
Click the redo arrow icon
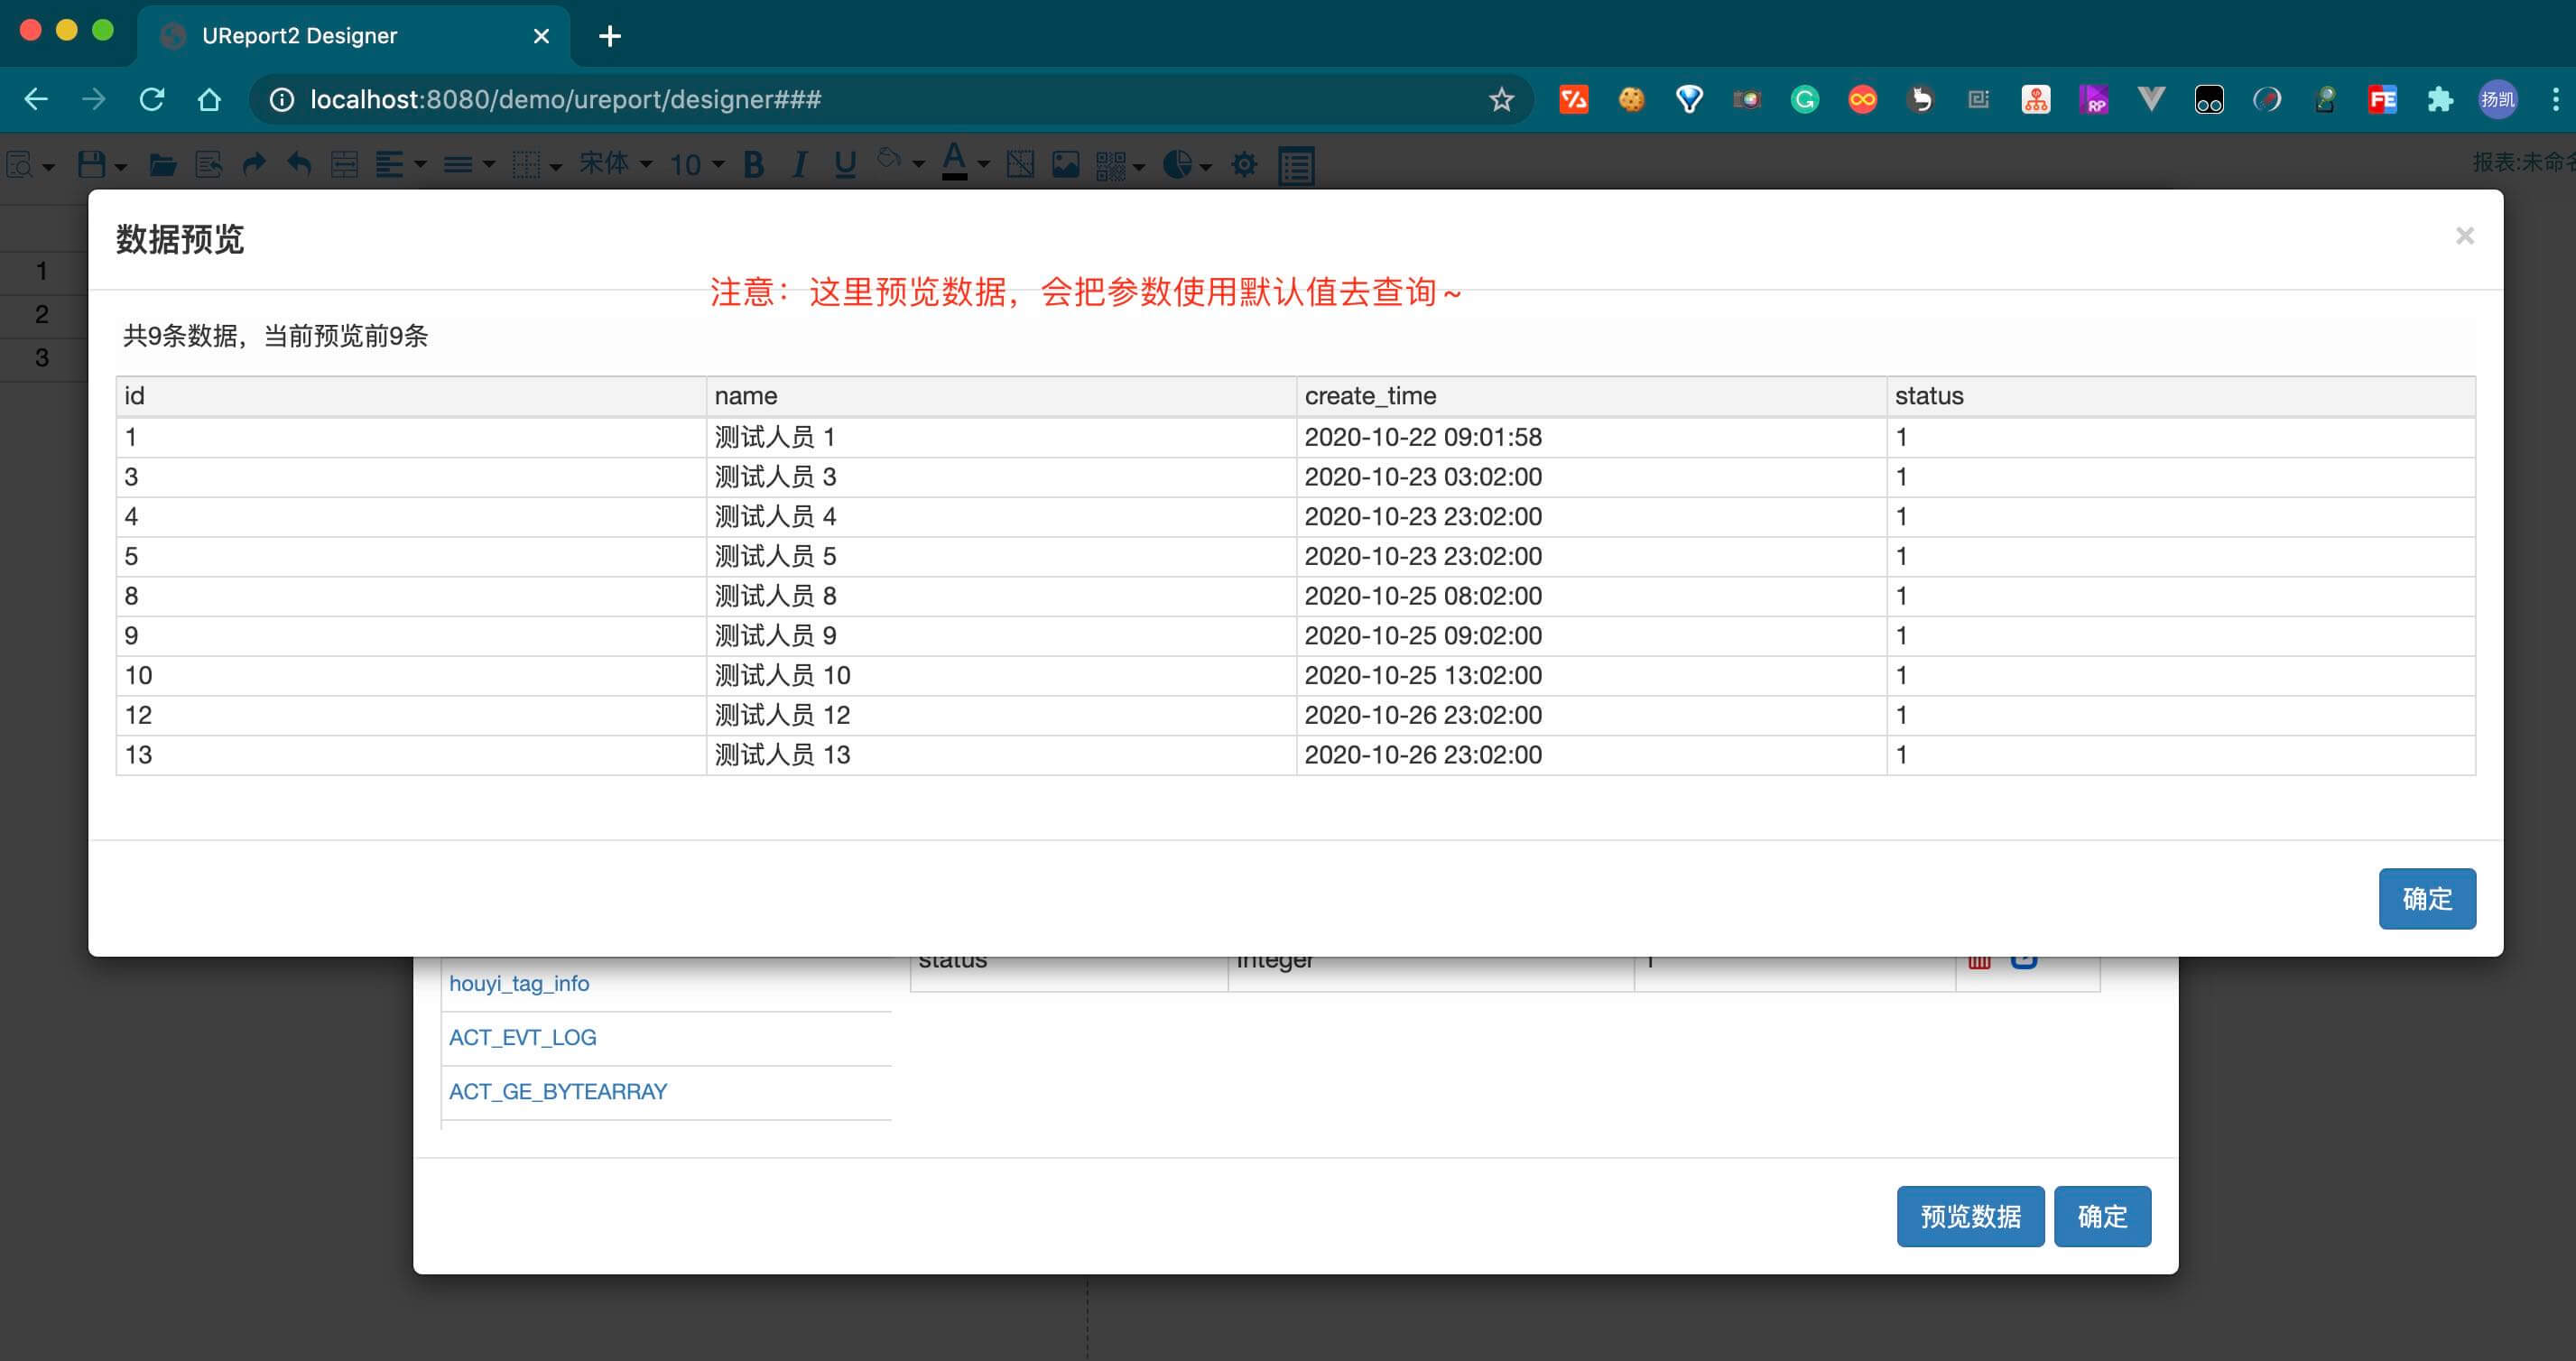coord(254,164)
